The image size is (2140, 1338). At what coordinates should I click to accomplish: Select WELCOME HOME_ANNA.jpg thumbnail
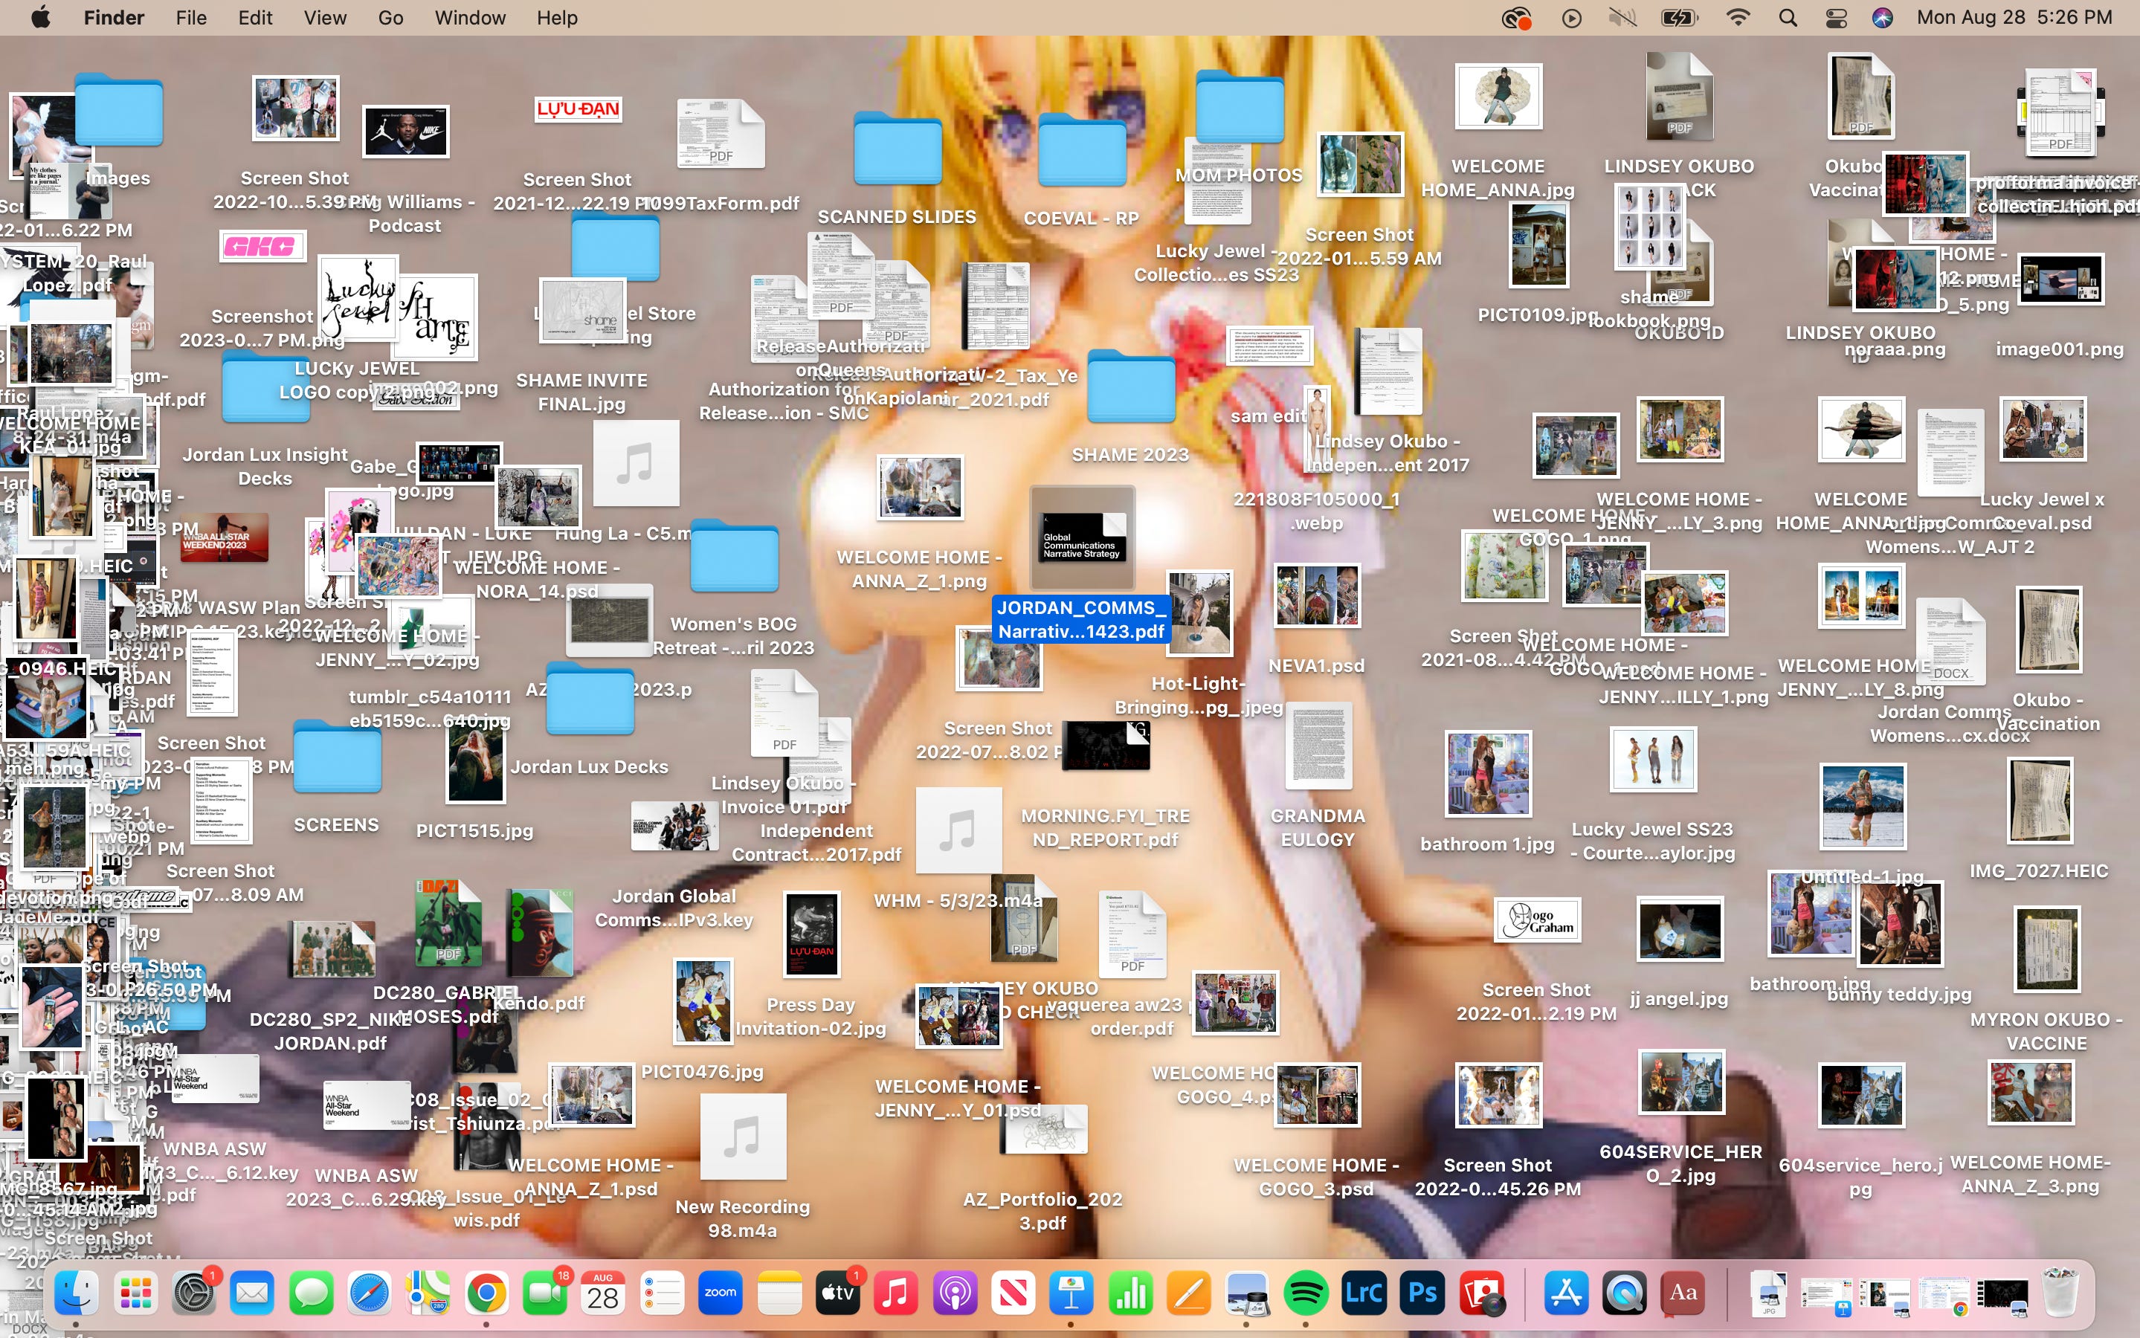pyautogui.click(x=1498, y=97)
